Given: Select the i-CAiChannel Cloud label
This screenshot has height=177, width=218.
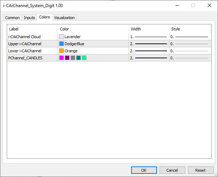Looking at the screenshot, I should (24, 37).
